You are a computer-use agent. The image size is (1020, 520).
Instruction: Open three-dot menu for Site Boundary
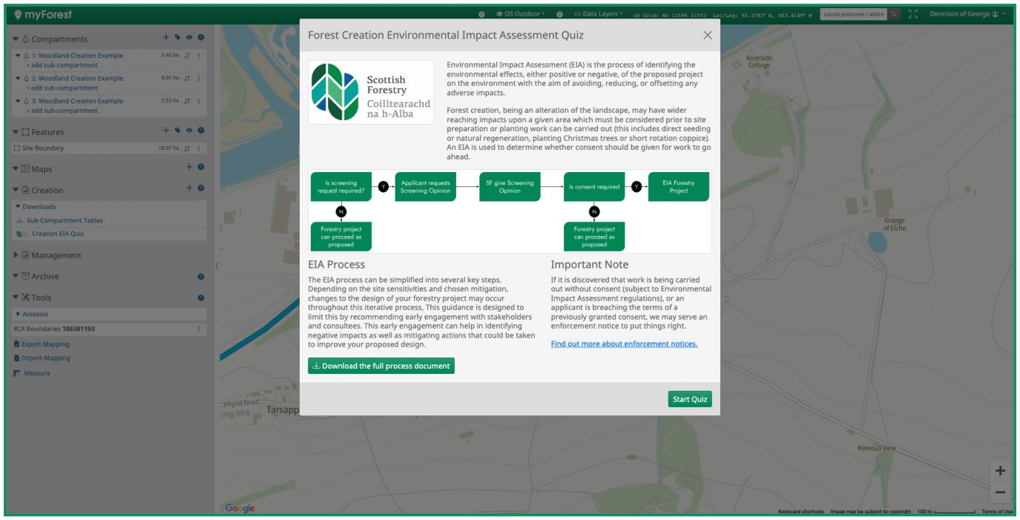199,148
